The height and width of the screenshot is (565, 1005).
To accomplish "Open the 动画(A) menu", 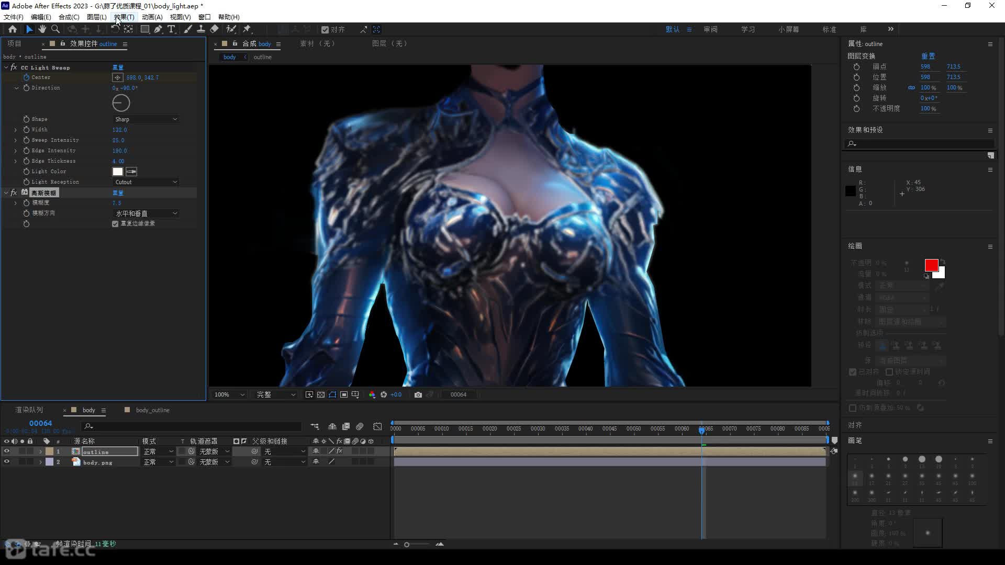I will (x=152, y=17).
